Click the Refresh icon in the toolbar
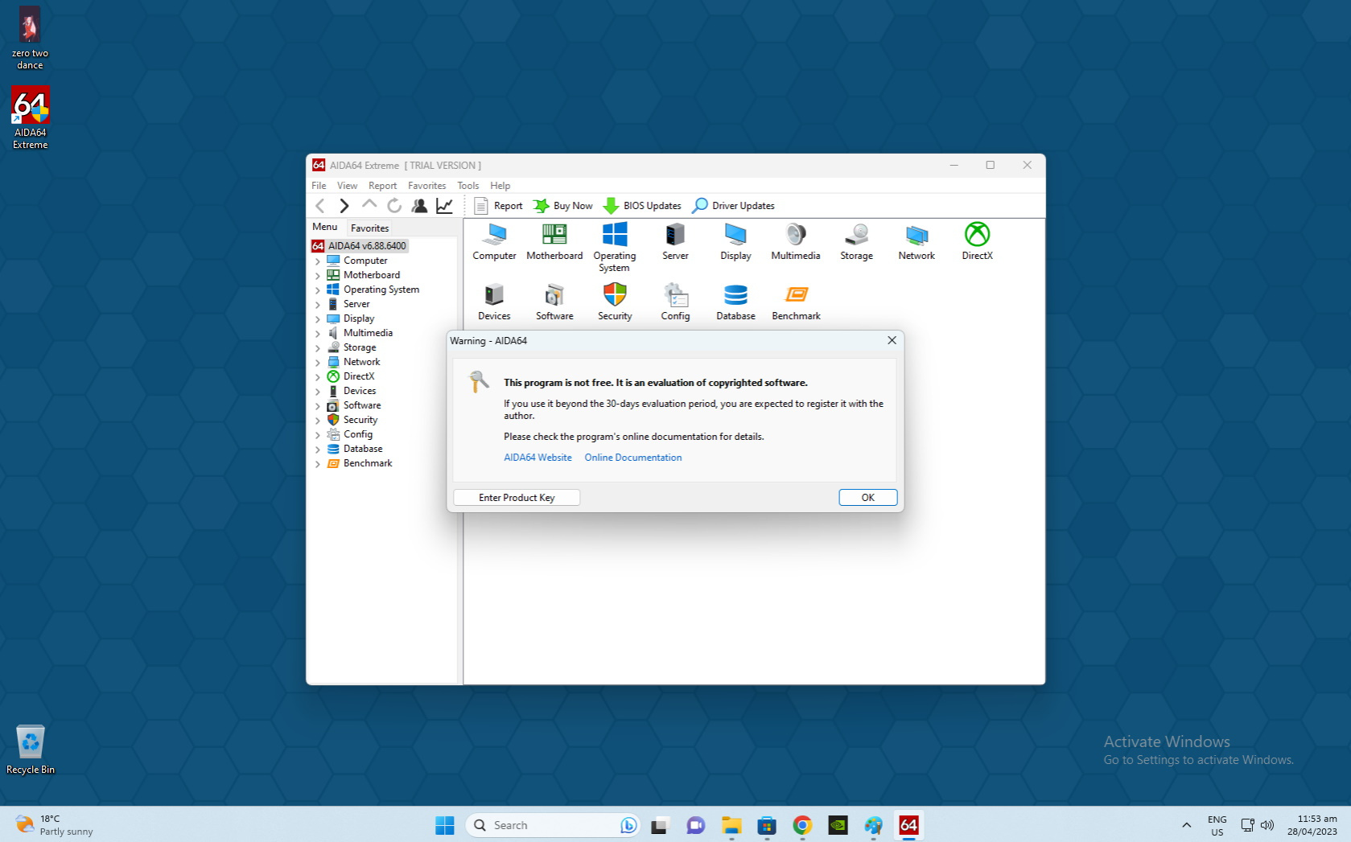Image resolution: width=1351 pixels, height=842 pixels. click(x=394, y=206)
